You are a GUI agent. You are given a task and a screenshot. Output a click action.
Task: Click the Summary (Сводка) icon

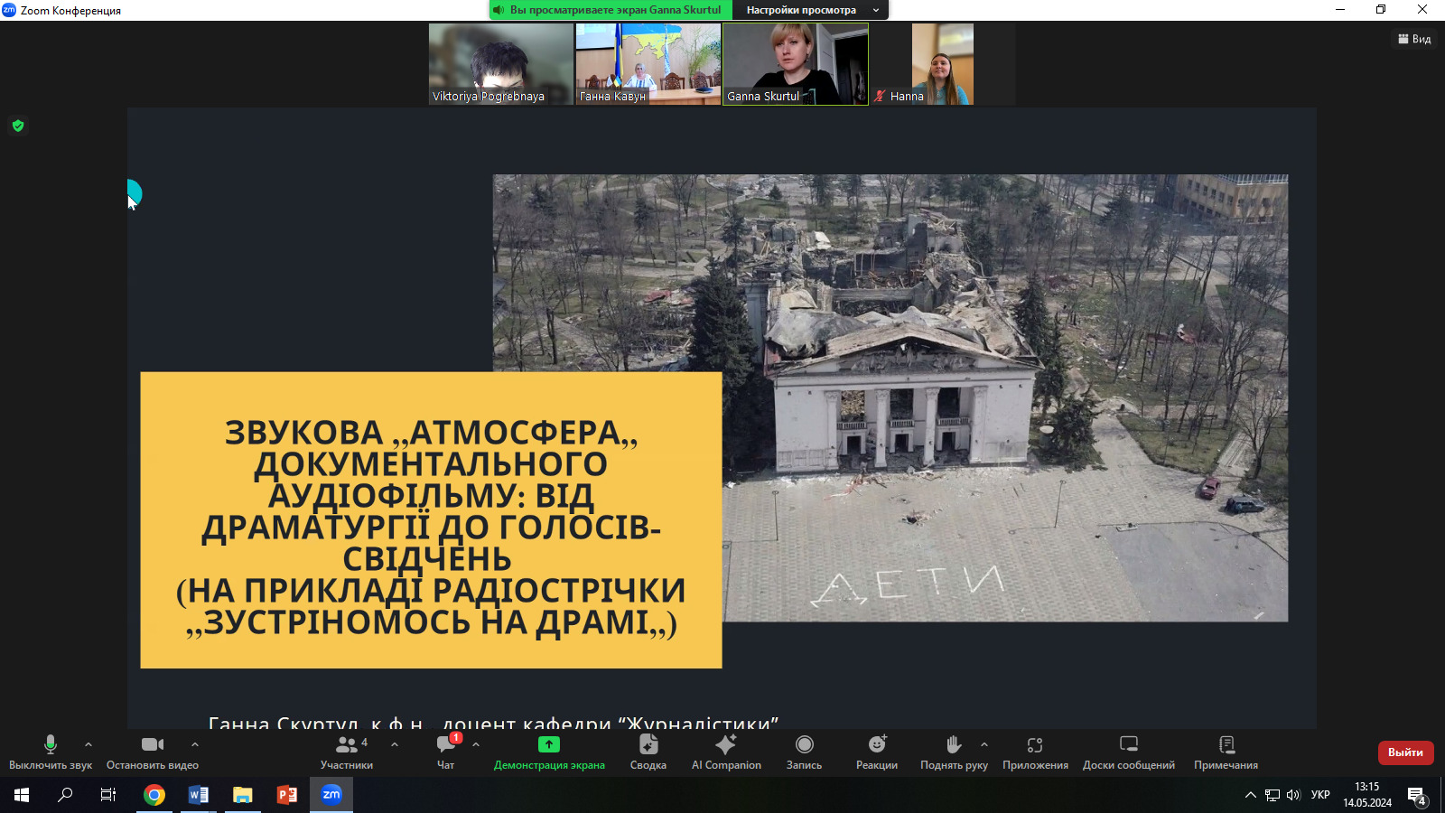(x=648, y=745)
